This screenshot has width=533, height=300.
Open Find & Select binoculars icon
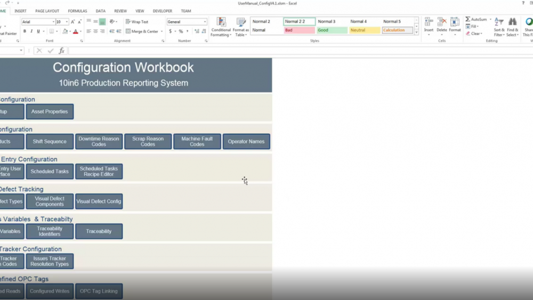pos(512,23)
